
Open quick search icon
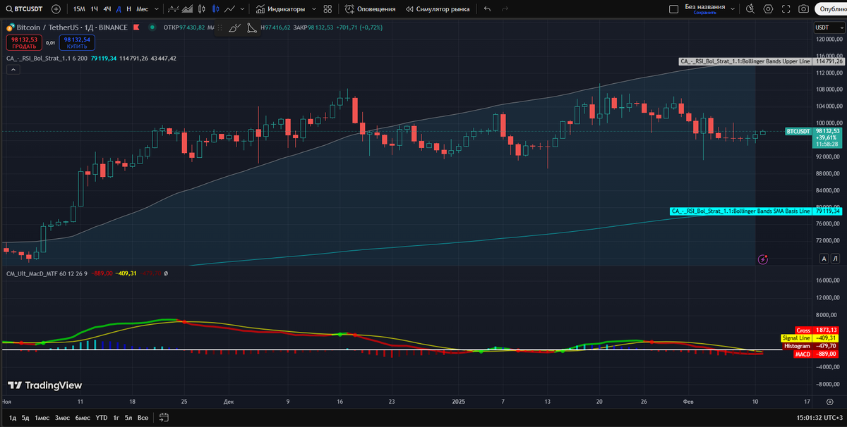tap(751, 9)
